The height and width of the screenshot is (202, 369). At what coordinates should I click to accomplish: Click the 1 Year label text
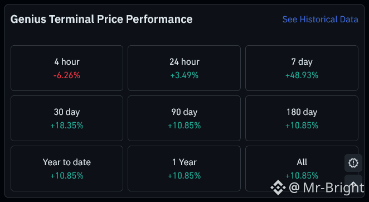pyautogui.click(x=184, y=162)
